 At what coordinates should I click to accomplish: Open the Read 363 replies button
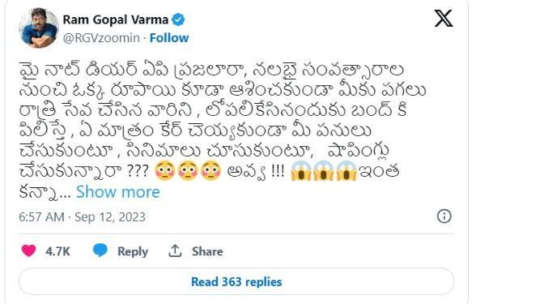(236, 281)
